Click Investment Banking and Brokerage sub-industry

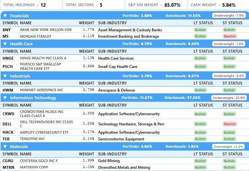pos(128,36)
